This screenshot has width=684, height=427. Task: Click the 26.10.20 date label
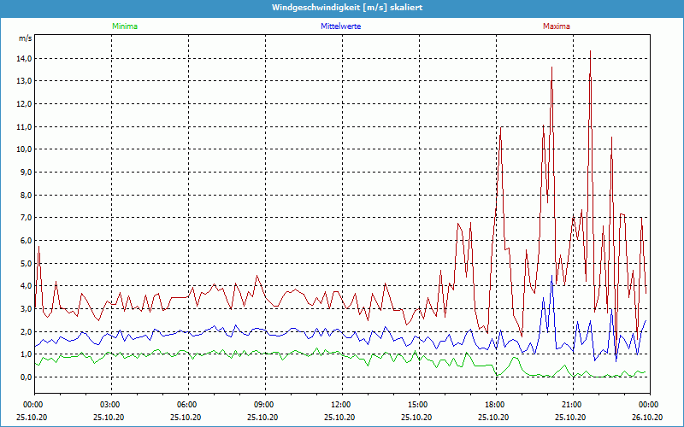(x=649, y=416)
